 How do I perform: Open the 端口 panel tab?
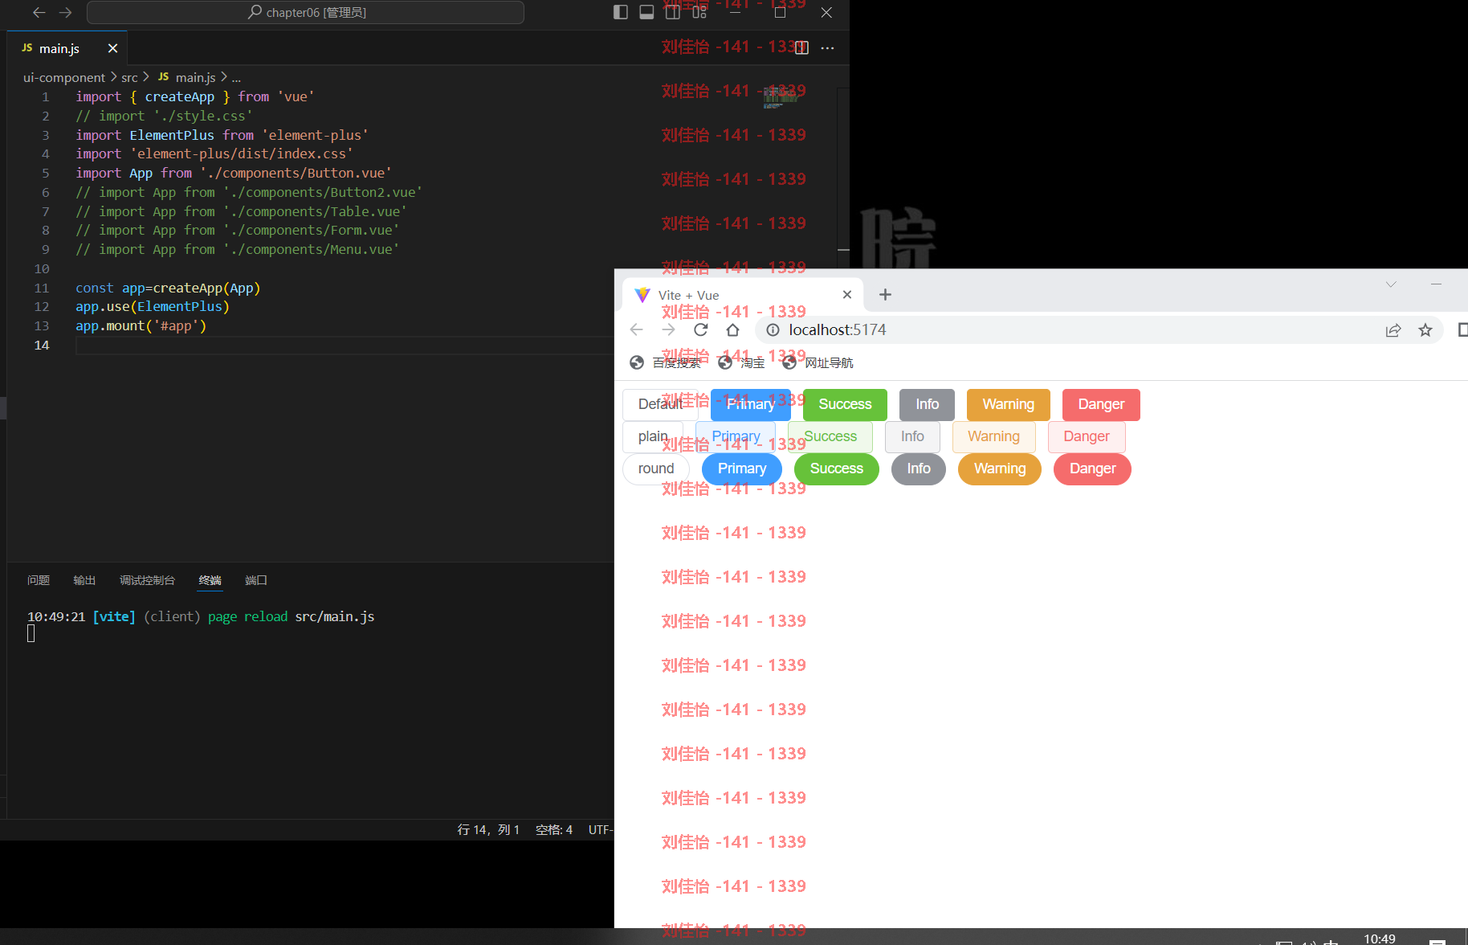point(256,580)
